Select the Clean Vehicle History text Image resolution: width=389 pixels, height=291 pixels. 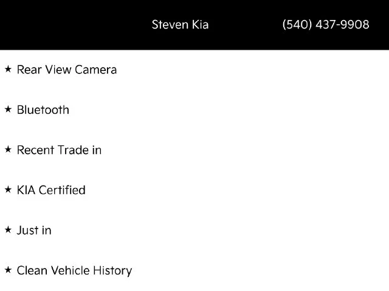74,270
